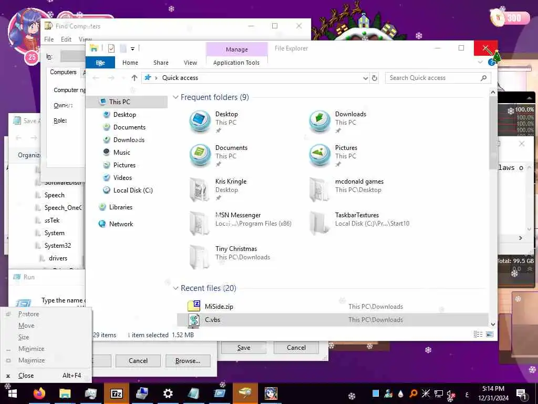Open the Kris Kringle folder

point(200,189)
